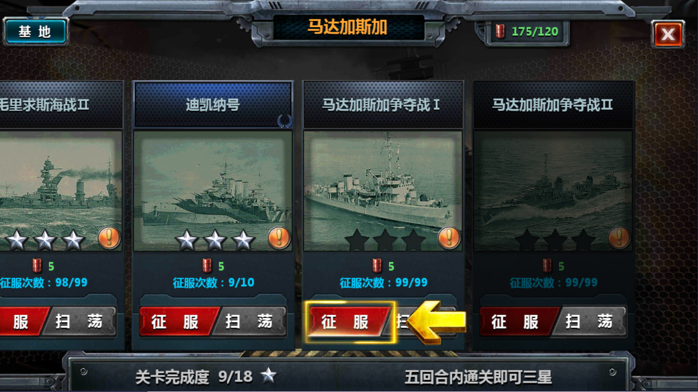Tap the exclamation badge on 马达加斯加争夺战II
The width and height of the screenshot is (698, 392).
tap(619, 238)
